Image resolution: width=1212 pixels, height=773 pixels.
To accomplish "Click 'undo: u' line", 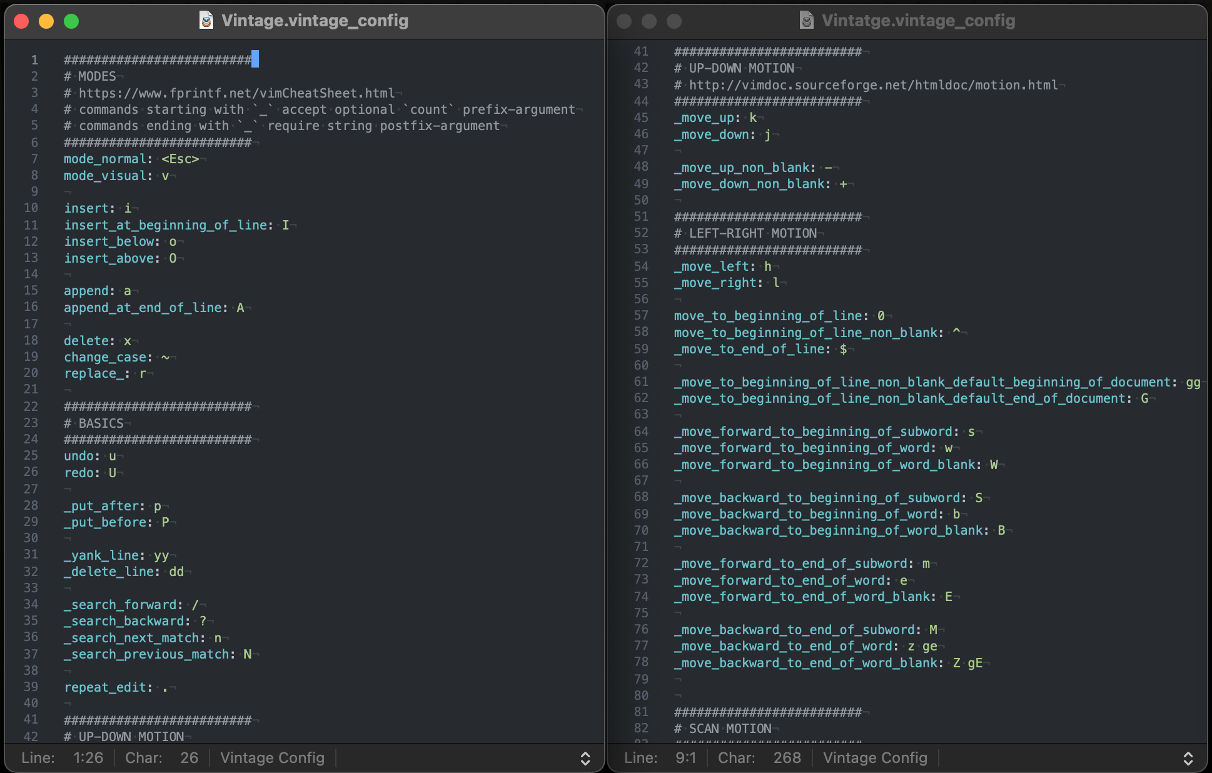I will pos(90,456).
